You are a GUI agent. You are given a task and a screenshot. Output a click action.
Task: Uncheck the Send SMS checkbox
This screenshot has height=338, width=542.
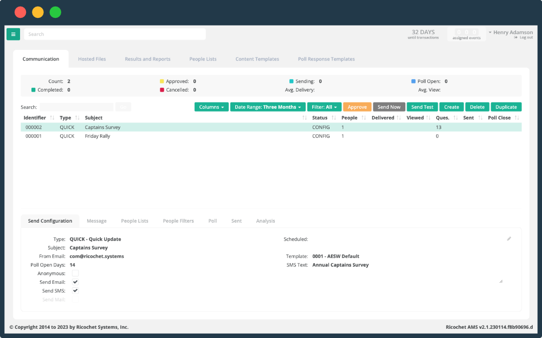(75, 291)
